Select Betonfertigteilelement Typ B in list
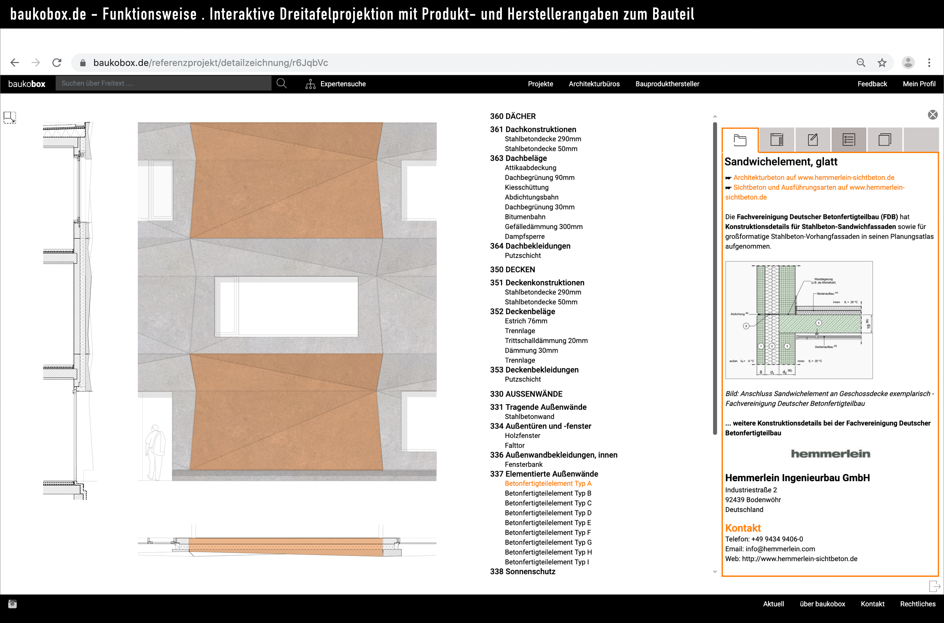This screenshot has width=944, height=623. (x=548, y=493)
